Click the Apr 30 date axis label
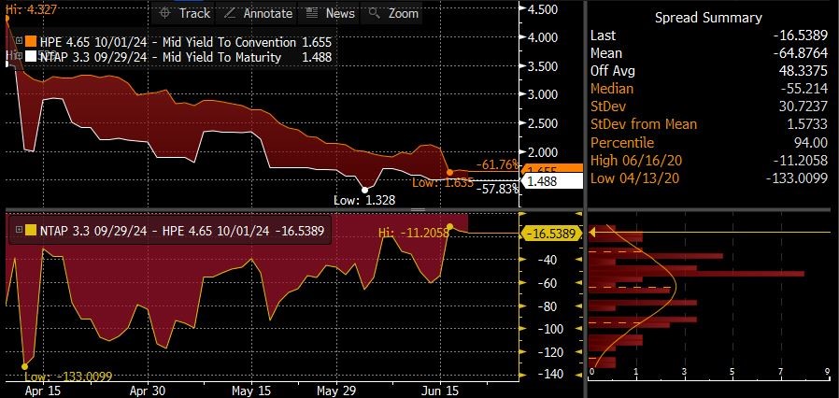Image resolution: width=839 pixels, height=398 pixels. point(147,390)
